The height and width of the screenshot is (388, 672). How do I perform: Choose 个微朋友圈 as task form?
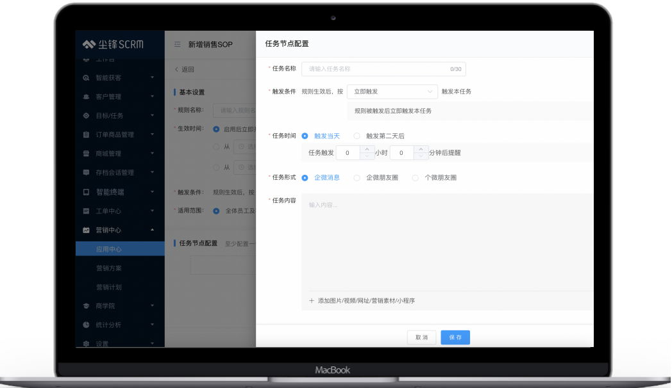[x=415, y=177]
